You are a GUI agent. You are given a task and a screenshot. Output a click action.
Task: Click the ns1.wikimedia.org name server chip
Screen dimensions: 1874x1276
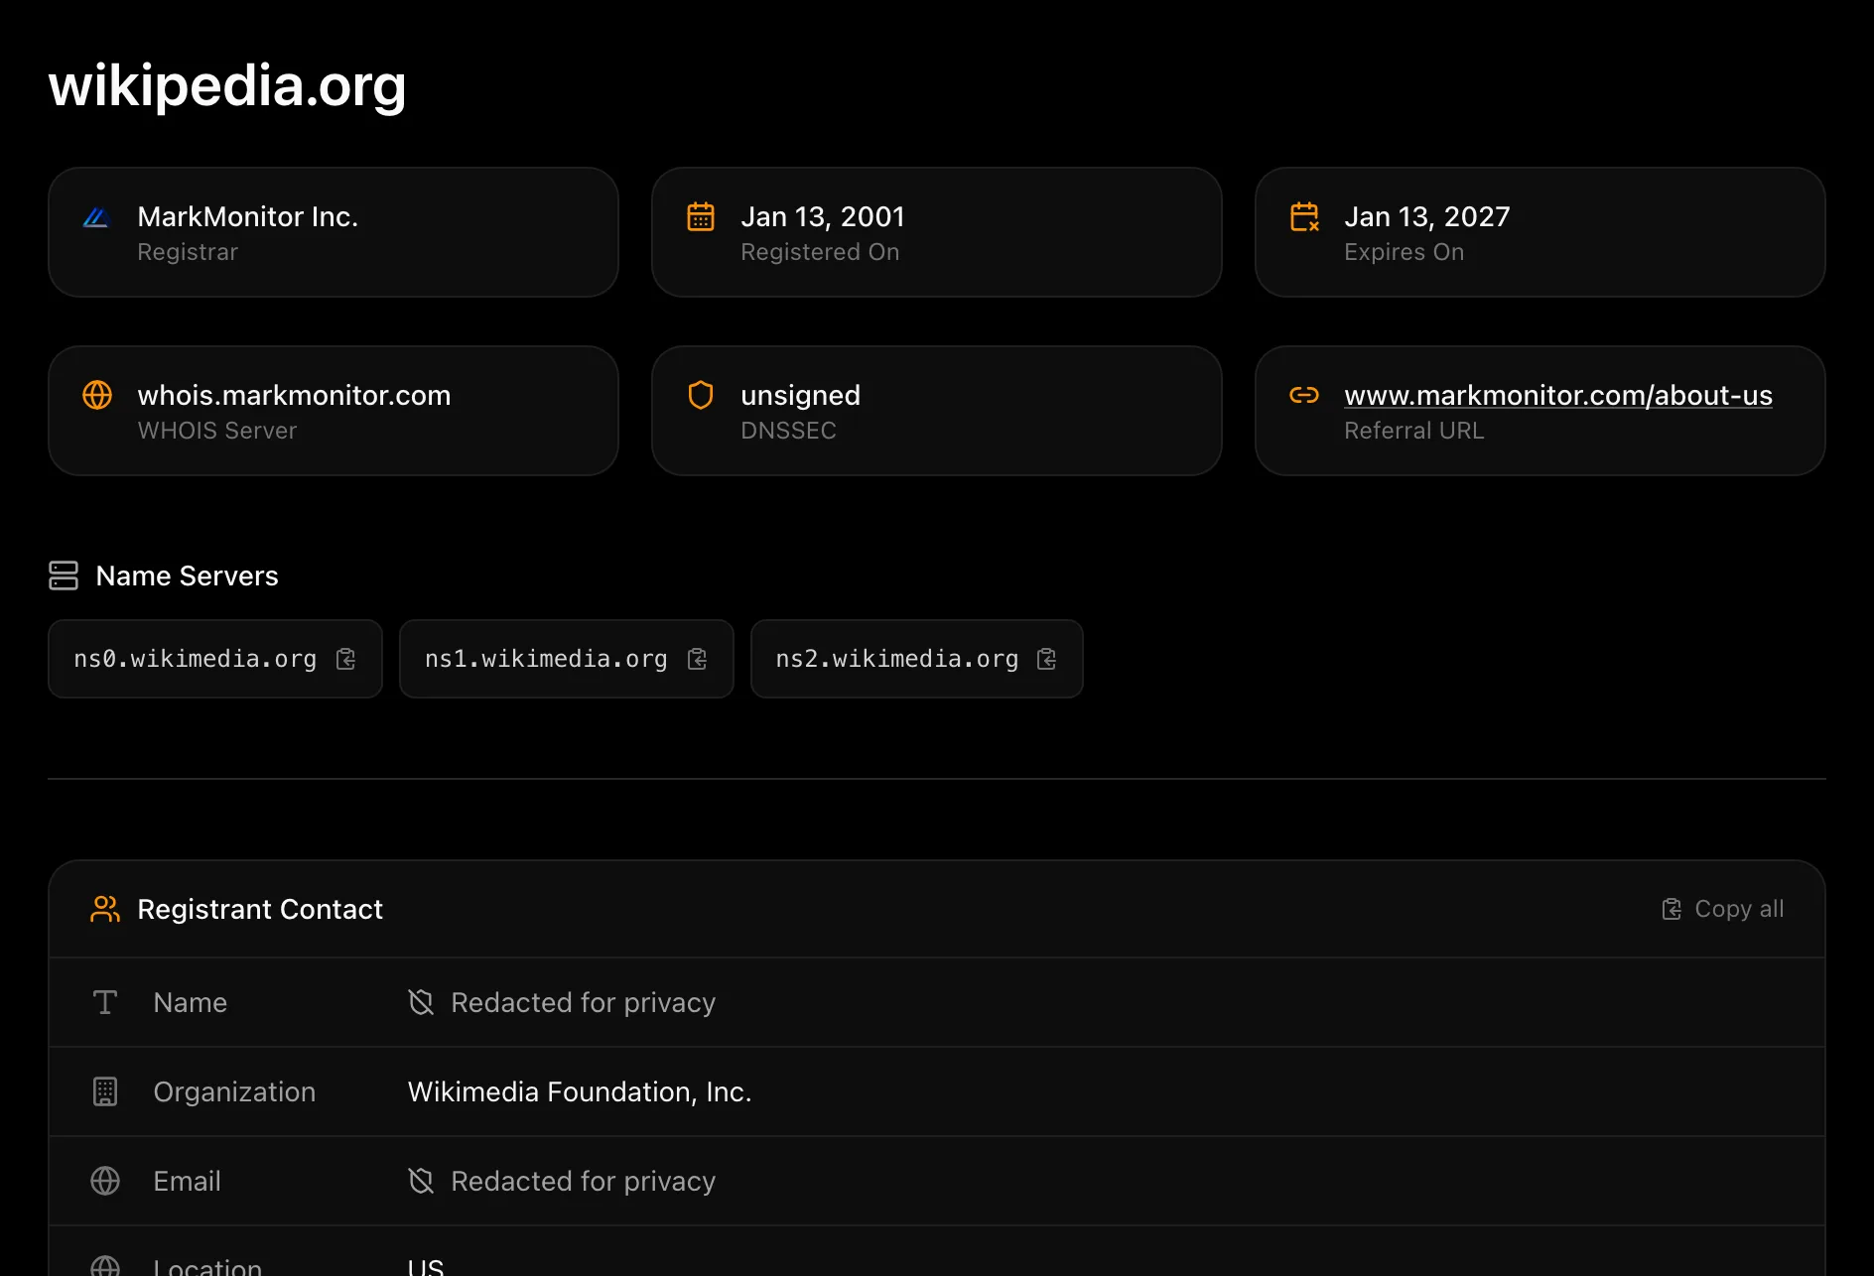[x=567, y=659]
